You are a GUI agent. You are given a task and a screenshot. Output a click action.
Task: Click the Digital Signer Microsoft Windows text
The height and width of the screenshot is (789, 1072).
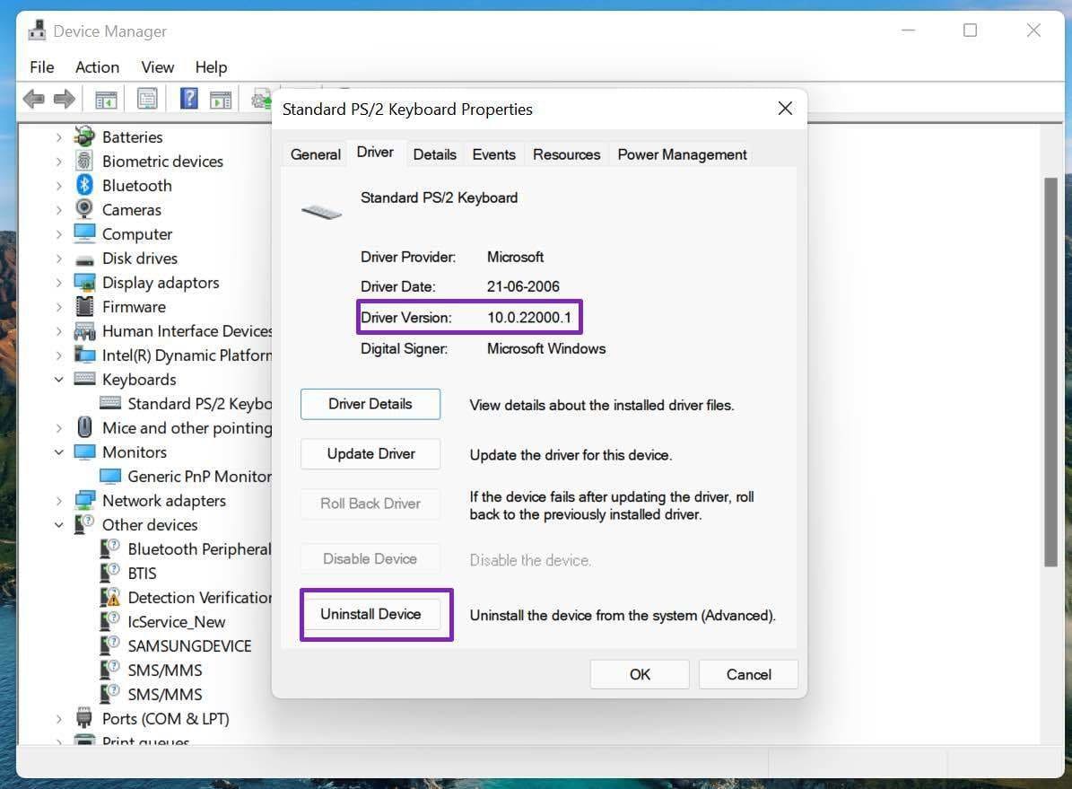(x=546, y=348)
